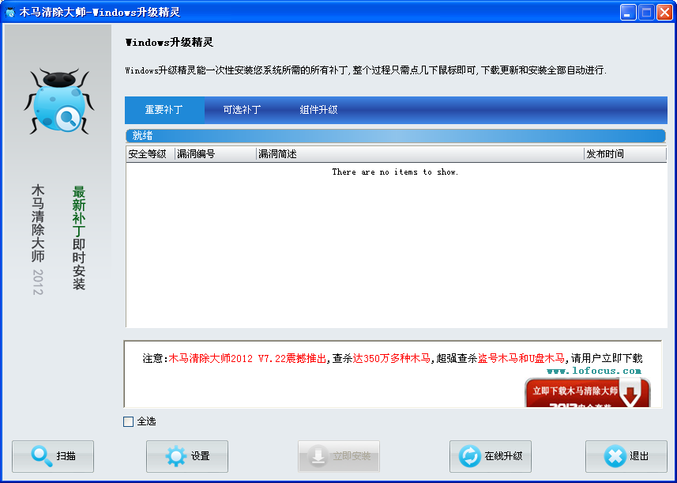The height and width of the screenshot is (483, 677).
Task: Click the Windows升级精灵 heading
Action: (169, 43)
